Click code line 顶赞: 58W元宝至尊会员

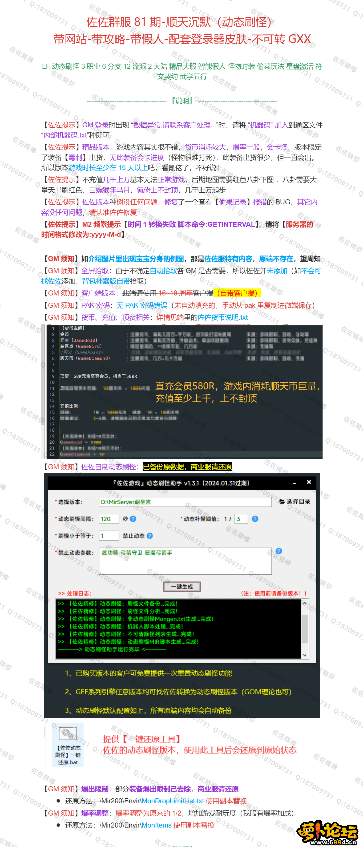pos(98,376)
